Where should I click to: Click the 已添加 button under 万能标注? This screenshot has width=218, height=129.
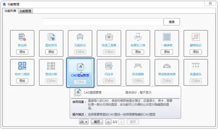(80, 52)
